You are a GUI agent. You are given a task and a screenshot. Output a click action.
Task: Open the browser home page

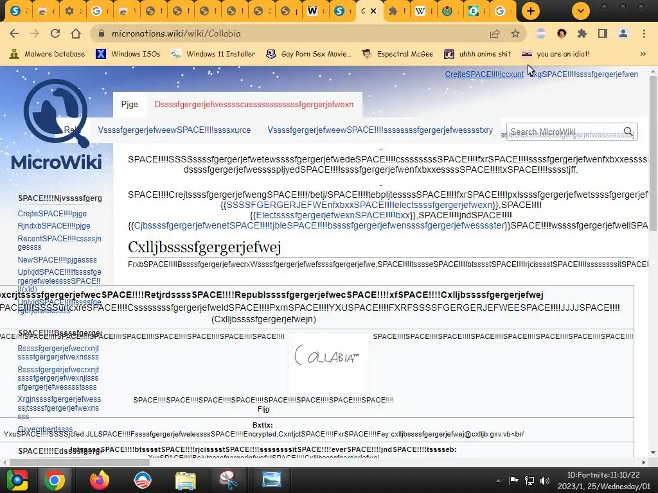[76, 33]
